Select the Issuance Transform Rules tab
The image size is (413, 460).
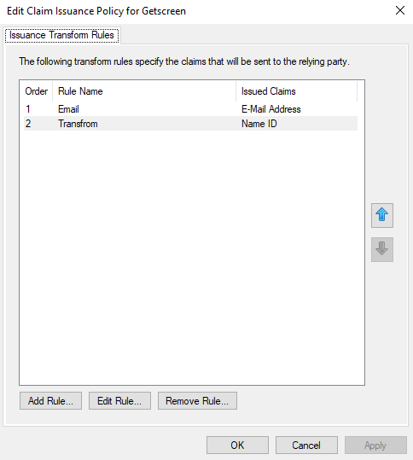(x=61, y=35)
